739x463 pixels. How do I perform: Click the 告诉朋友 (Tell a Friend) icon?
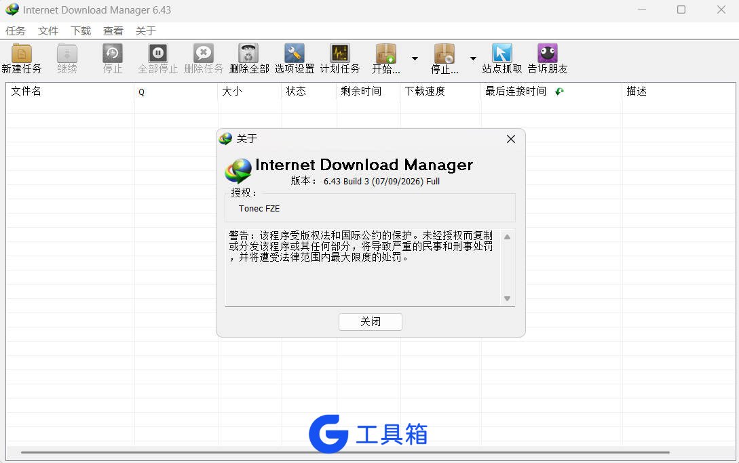[x=548, y=54]
